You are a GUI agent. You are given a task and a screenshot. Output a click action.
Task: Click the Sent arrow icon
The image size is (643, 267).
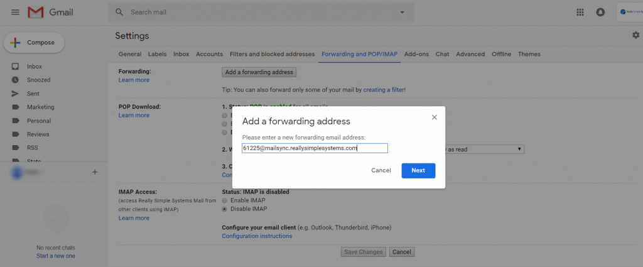(15, 94)
